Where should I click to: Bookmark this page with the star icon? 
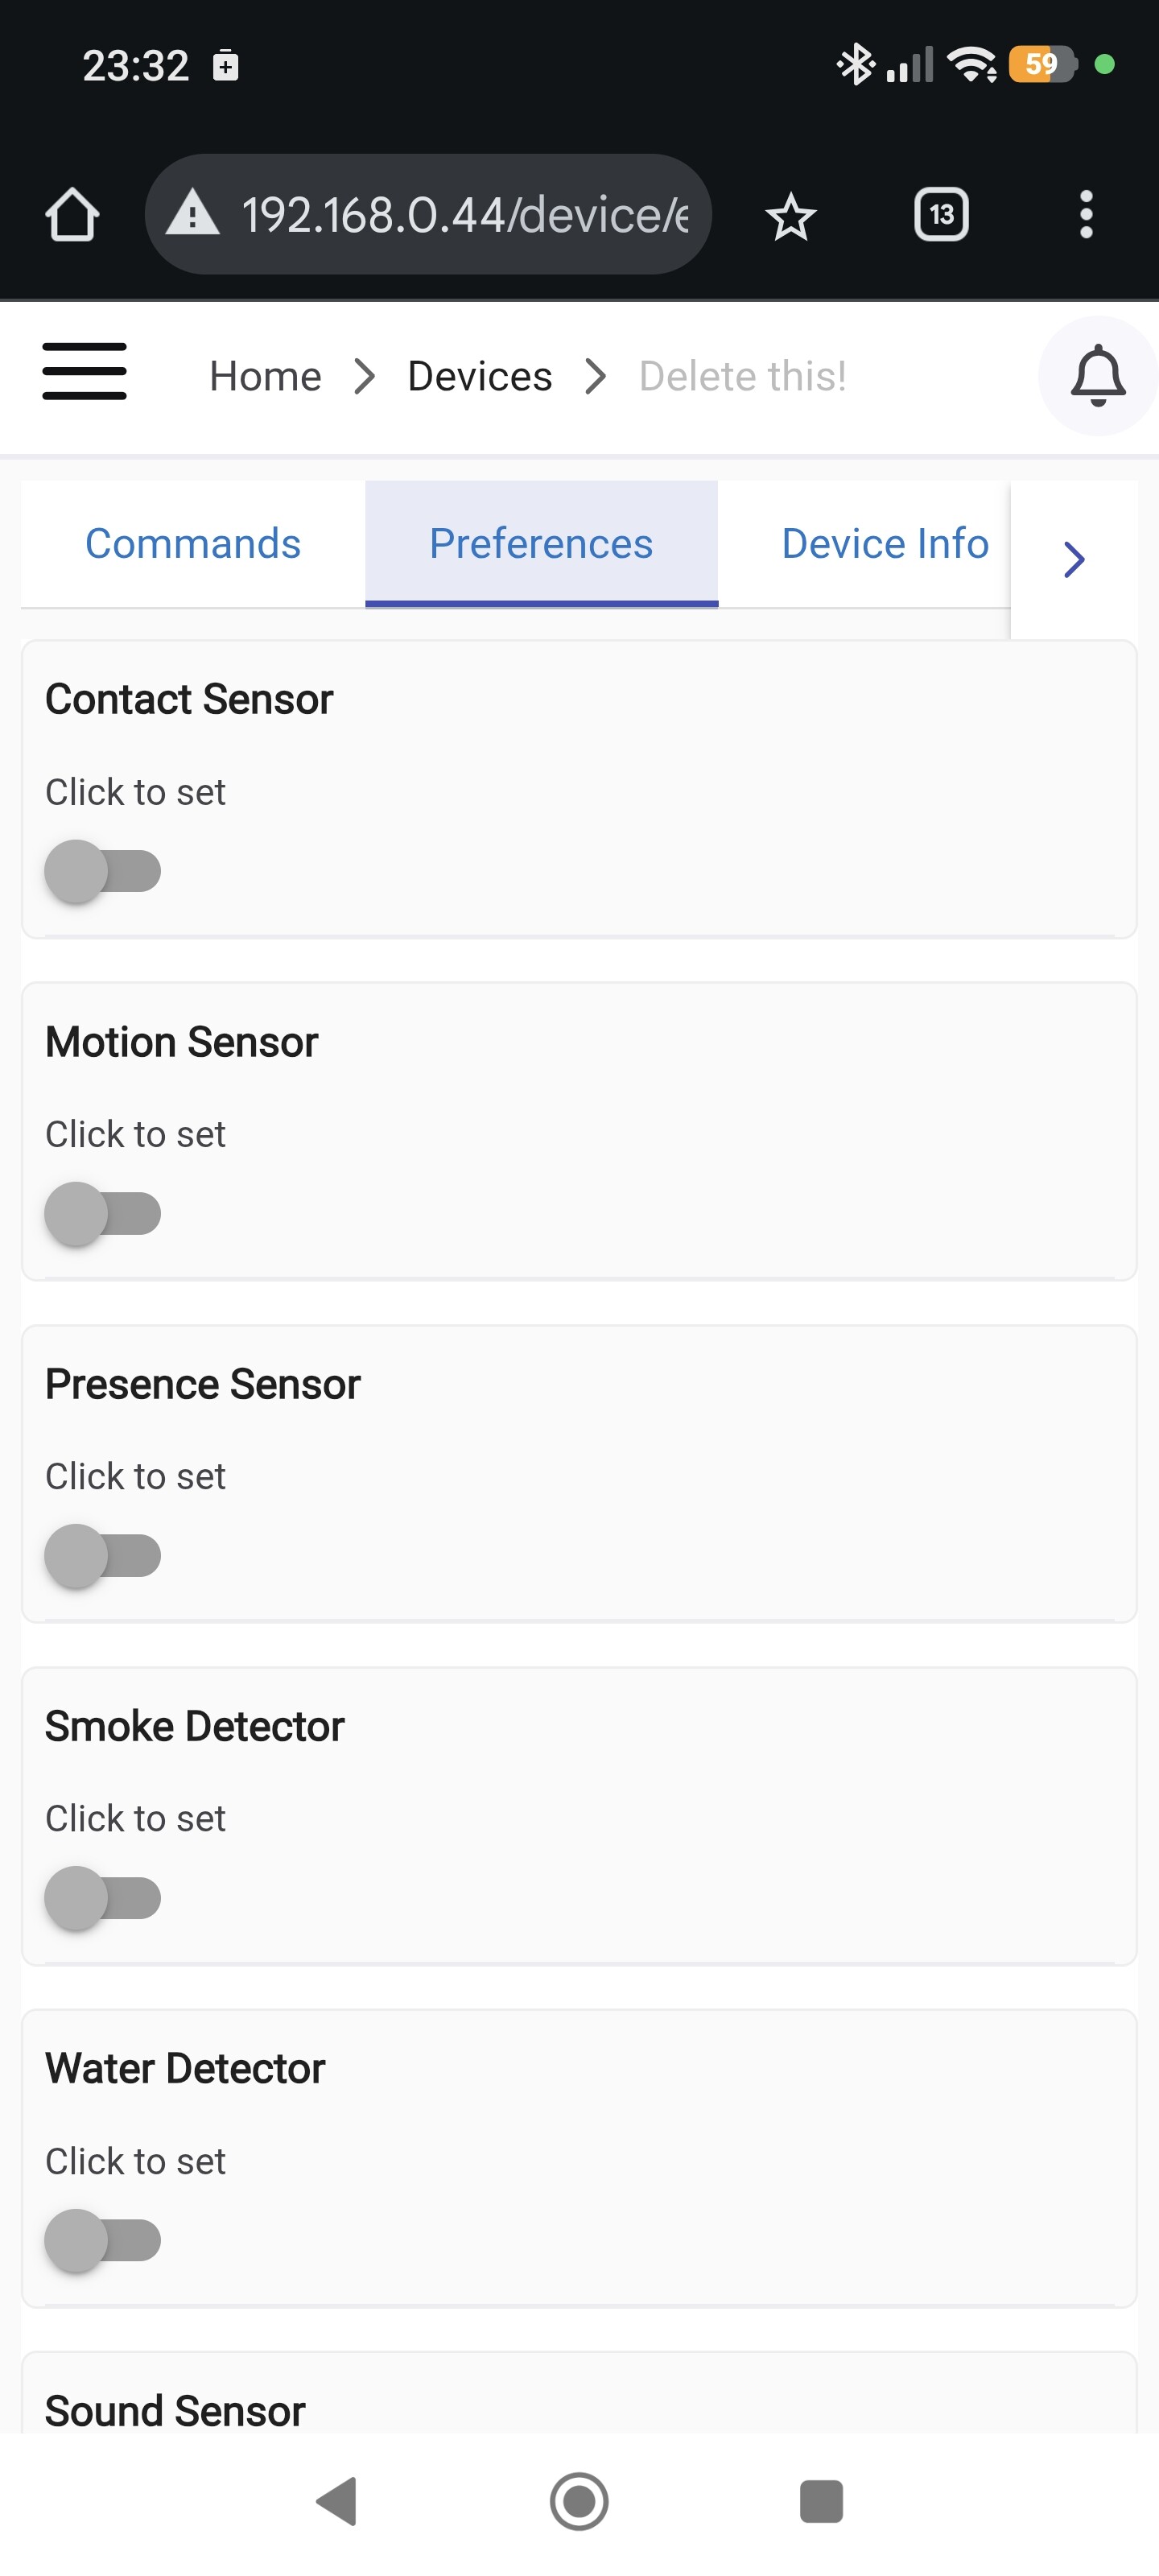click(x=790, y=216)
